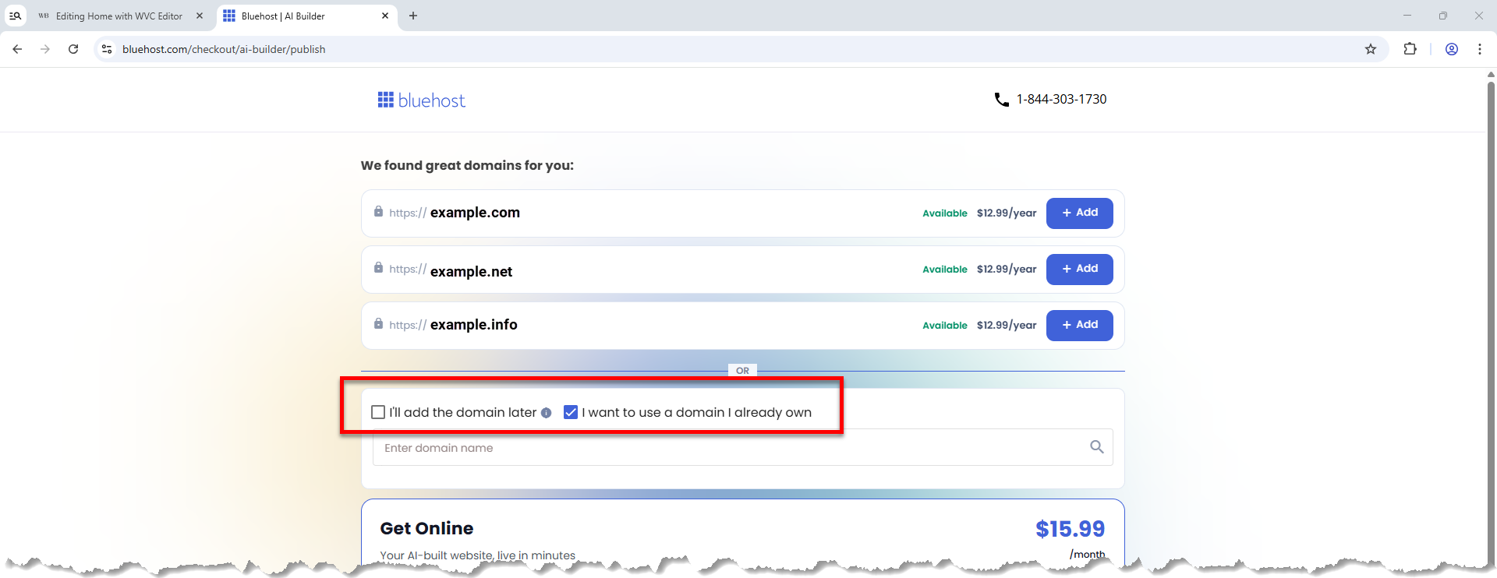
Task: Open the Chrome profile icon
Action: (1452, 49)
